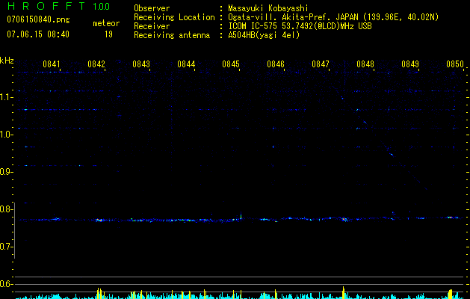Click the 1.1 kHz frequency axis label
Viewport: 470px width, 299px height.
click(6, 97)
